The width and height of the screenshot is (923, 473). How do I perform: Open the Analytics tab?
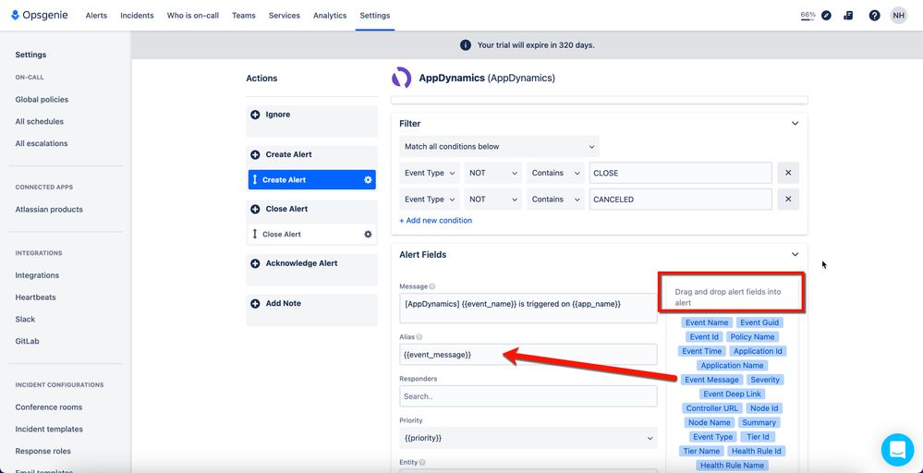pyautogui.click(x=330, y=16)
